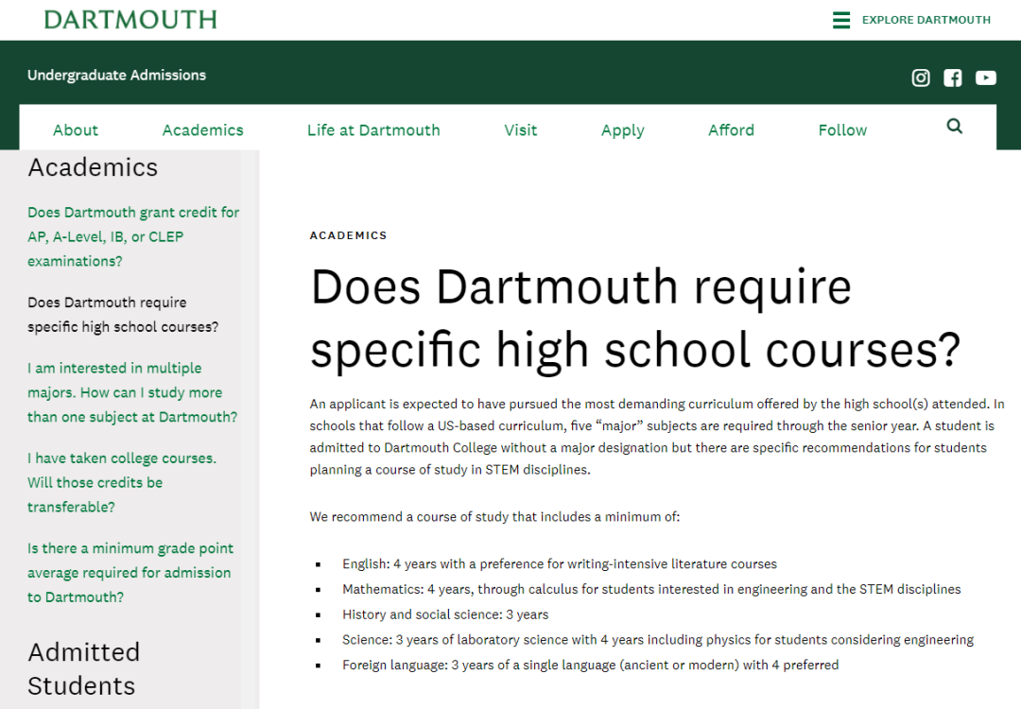Viewport: 1021px width, 709px height.
Task: Open the college courses transferable credits link
Action: [121, 482]
